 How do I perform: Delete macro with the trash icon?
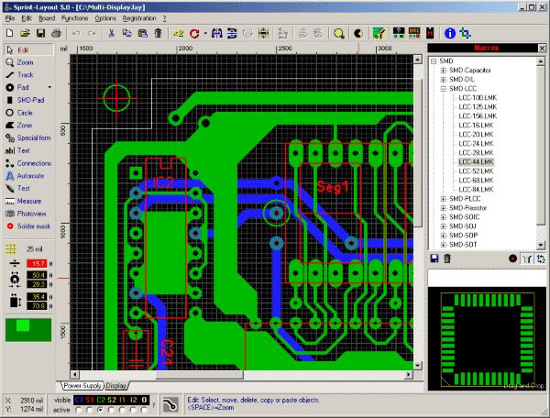446,259
